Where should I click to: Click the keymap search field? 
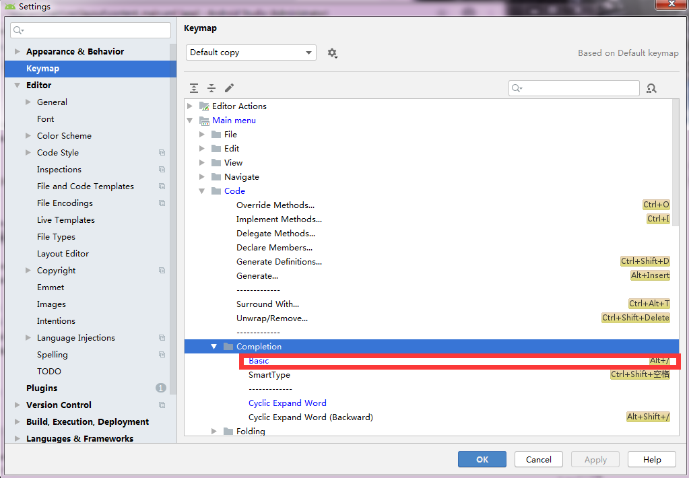573,88
